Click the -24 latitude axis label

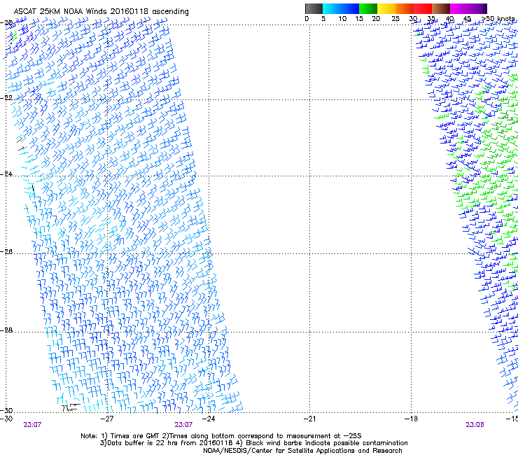pos(7,174)
